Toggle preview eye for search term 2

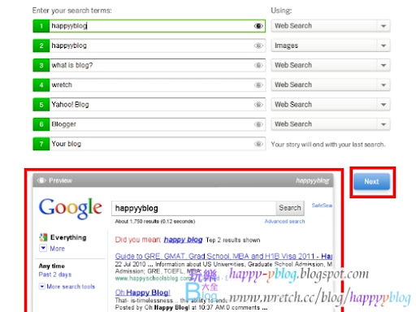tap(258, 45)
